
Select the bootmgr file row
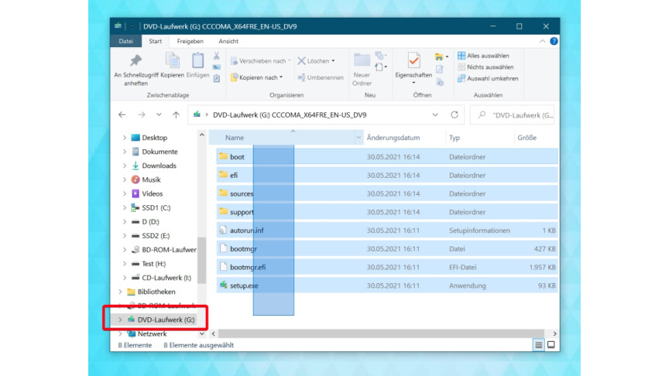click(x=387, y=248)
